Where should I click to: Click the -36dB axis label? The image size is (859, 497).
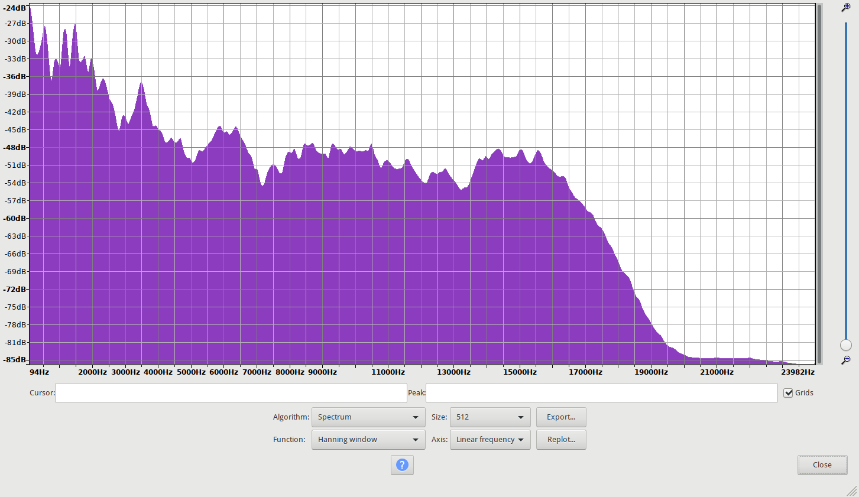coord(15,77)
